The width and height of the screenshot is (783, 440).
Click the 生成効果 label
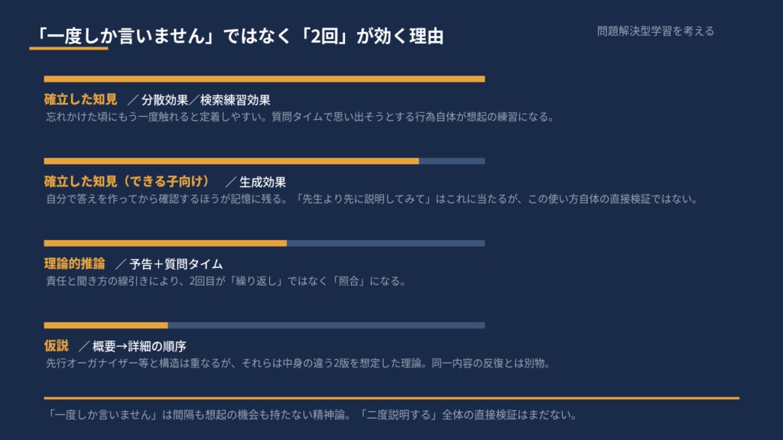pyautogui.click(x=263, y=182)
